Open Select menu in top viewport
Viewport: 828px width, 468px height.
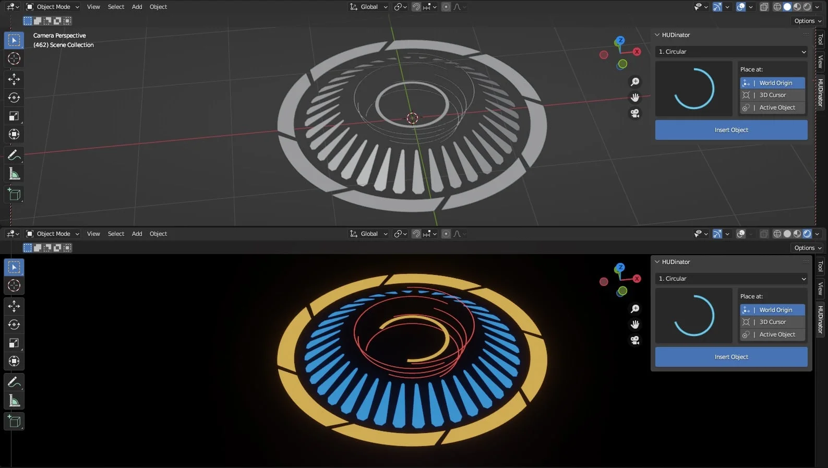[x=116, y=7]
